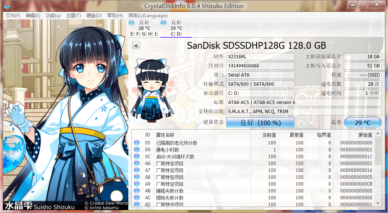Click status orb for attribute AB row
Image resolution: width=388 pixels, height=213 pixels.
tap(137, 191)
